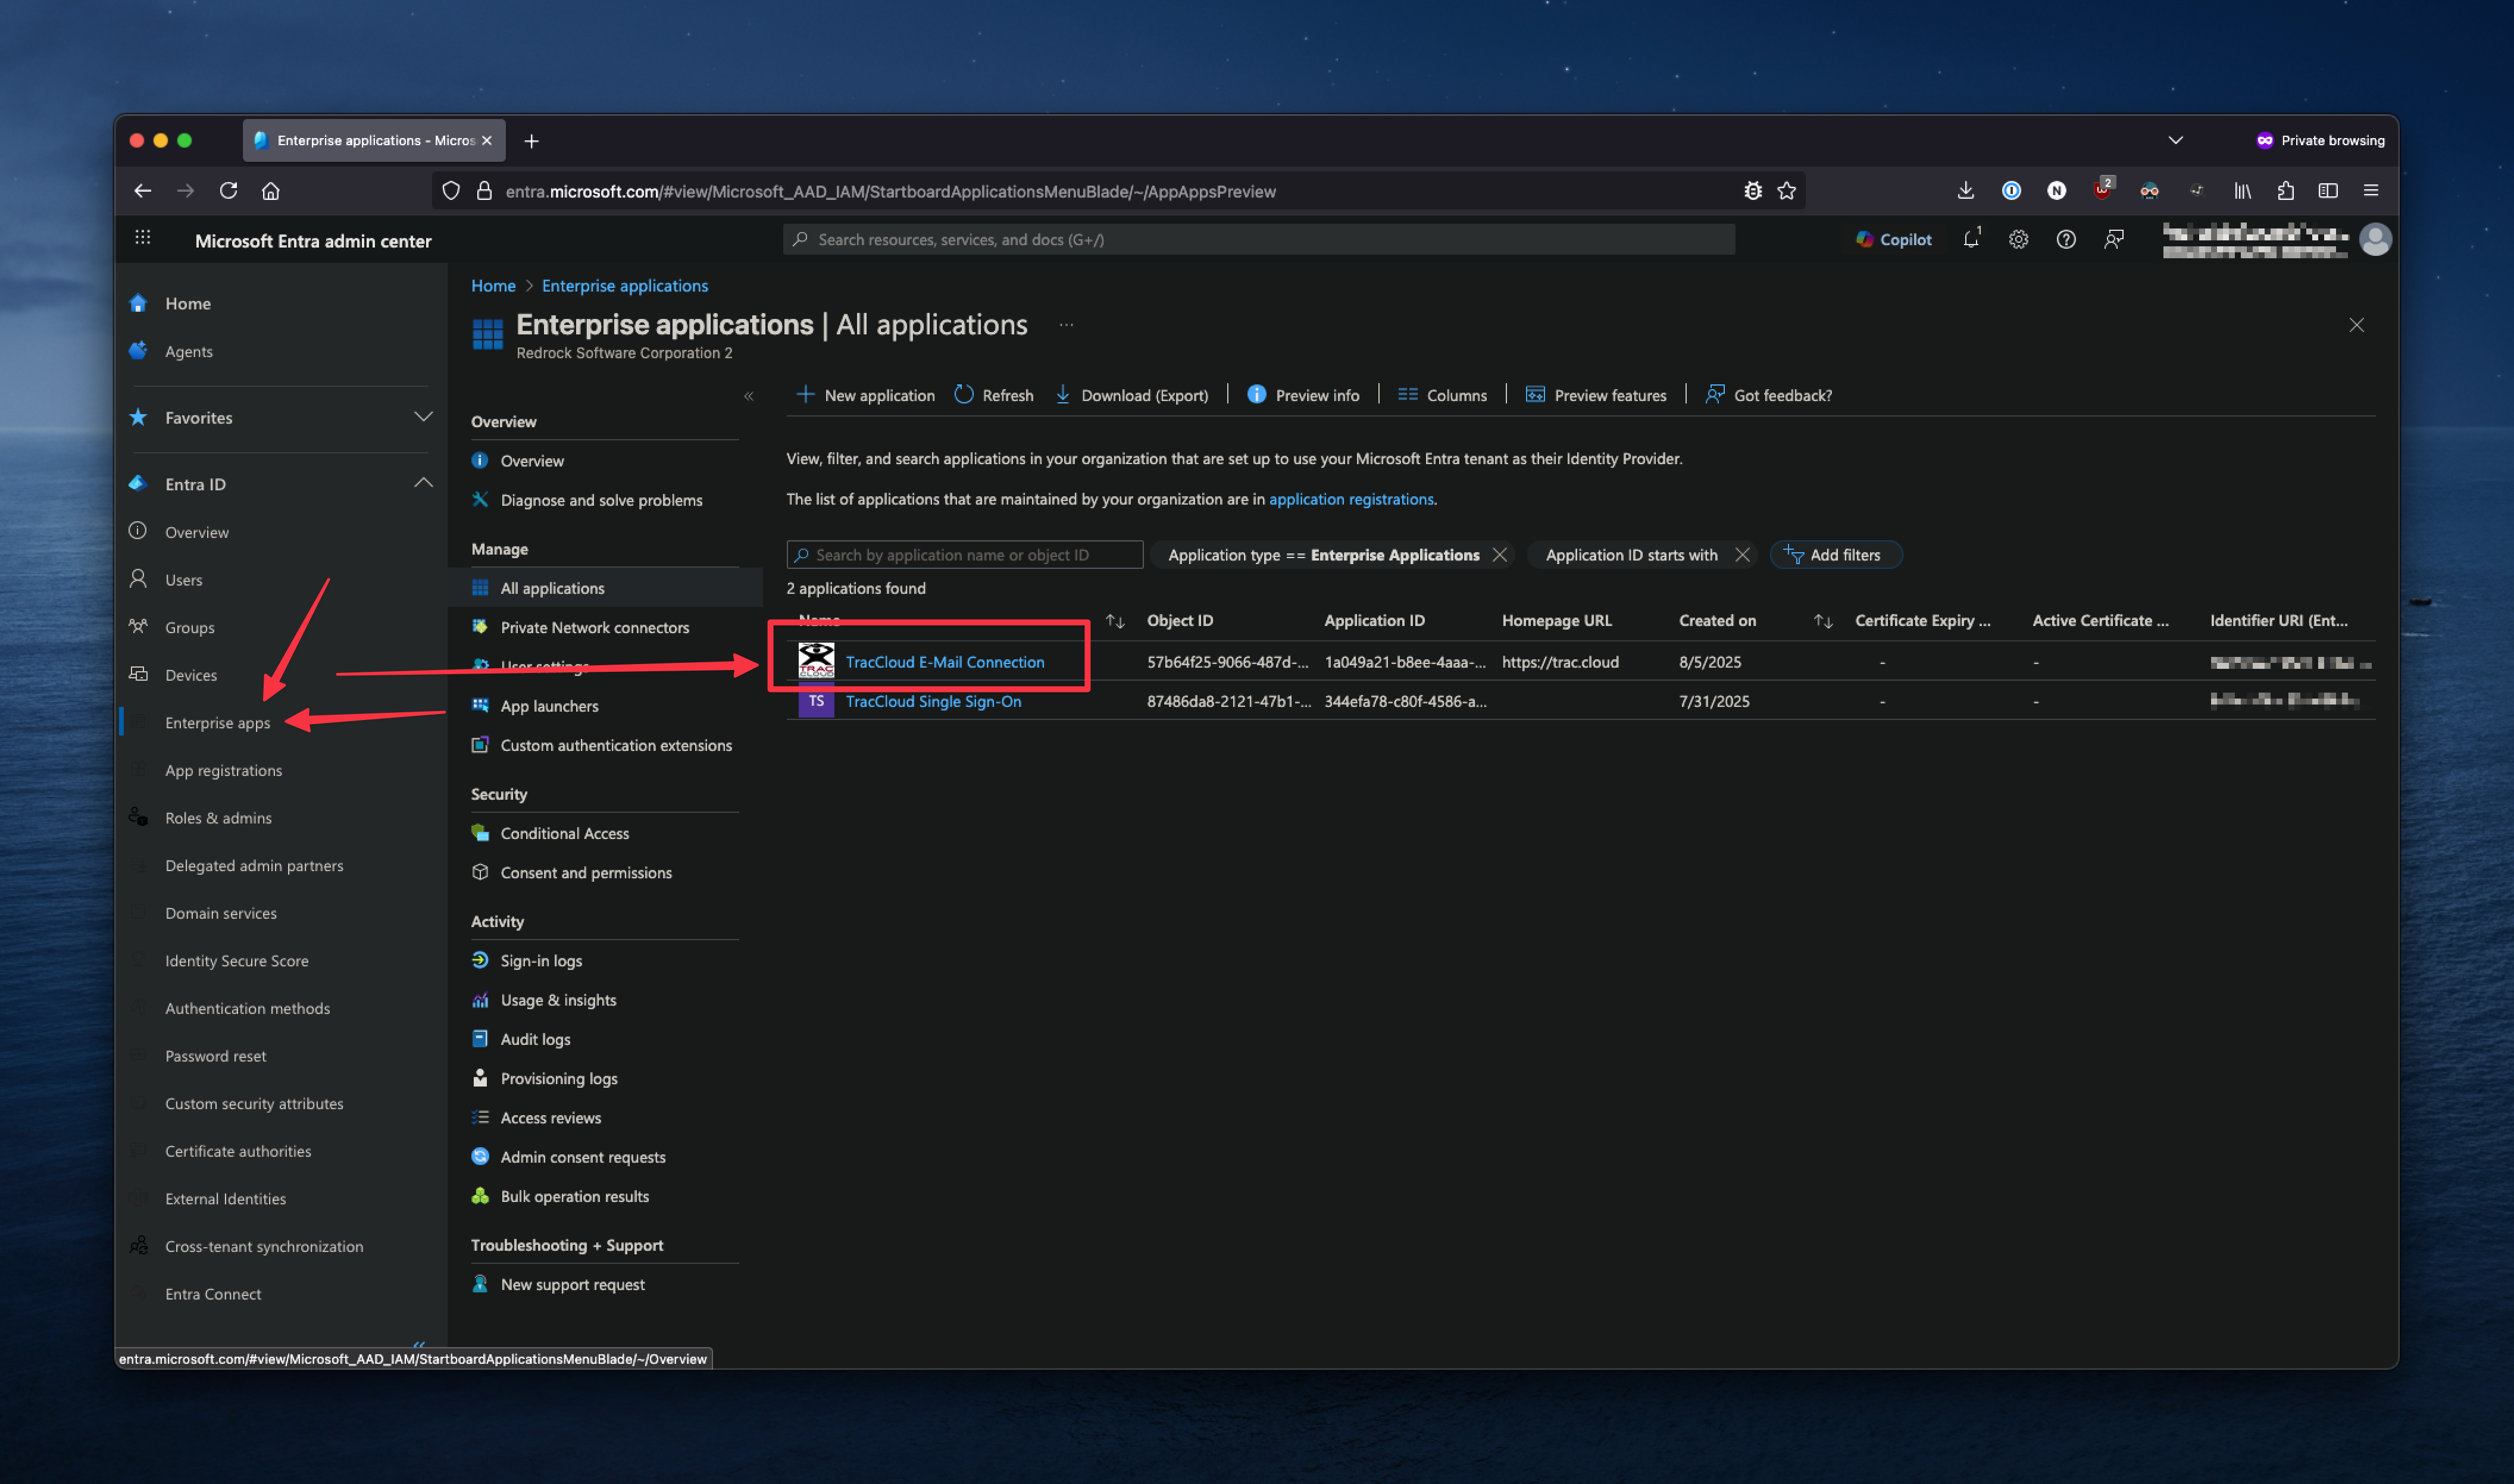2514x1484 pixels.
Task: Click the Refresh toolbar button
Action: coord(994,395)
